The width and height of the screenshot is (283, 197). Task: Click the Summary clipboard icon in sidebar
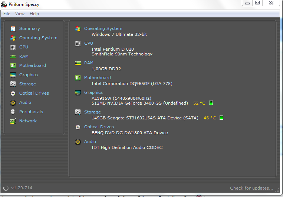[13, 28]
